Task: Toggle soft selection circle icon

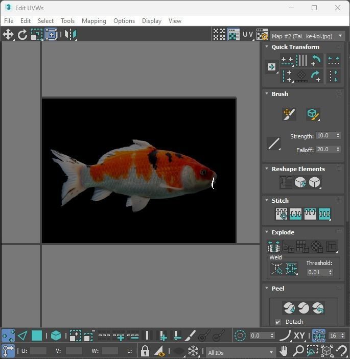Action: [x=240, y=336]
